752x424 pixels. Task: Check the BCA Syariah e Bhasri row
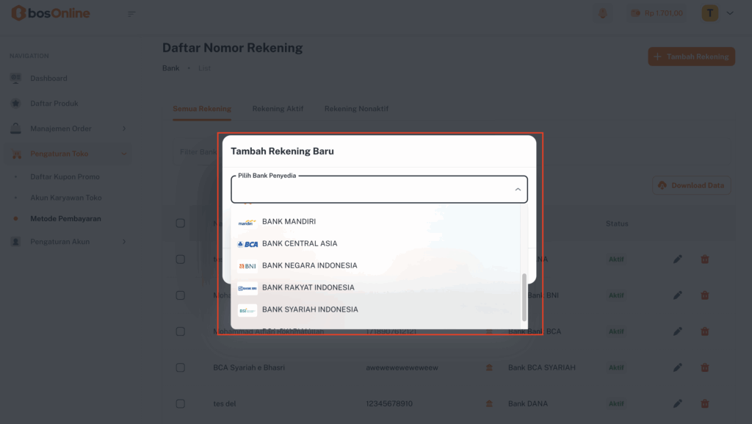[x=181, y=367]
